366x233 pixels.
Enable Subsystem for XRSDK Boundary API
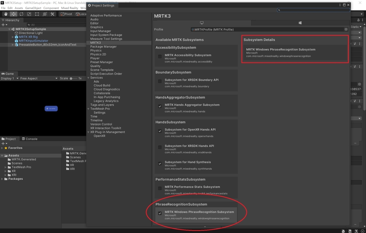point(160,81)
